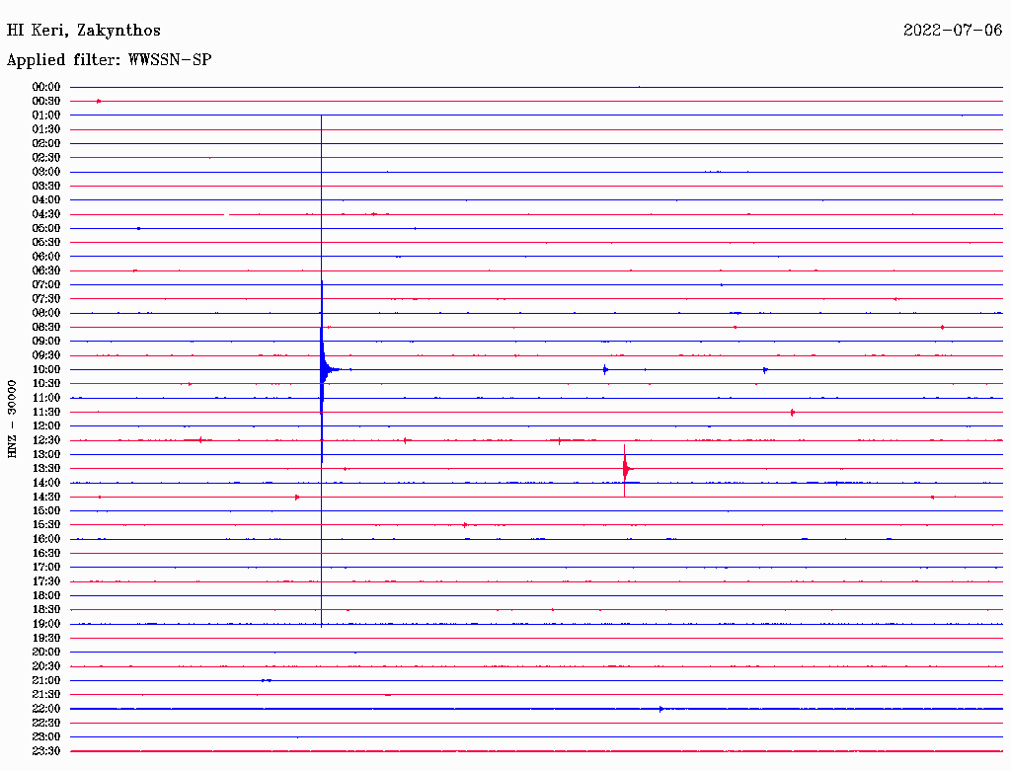Click the 15:00 time label
Screen dimensions: 1011x770
point(46,510)
